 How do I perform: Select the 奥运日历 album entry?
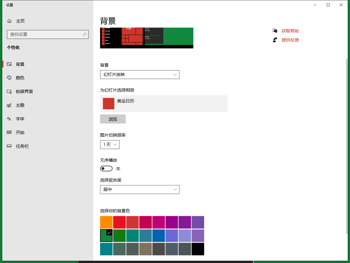point(164,103)
